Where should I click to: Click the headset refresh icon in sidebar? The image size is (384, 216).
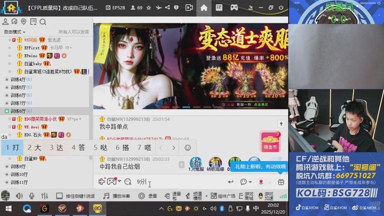coord(14,22)
